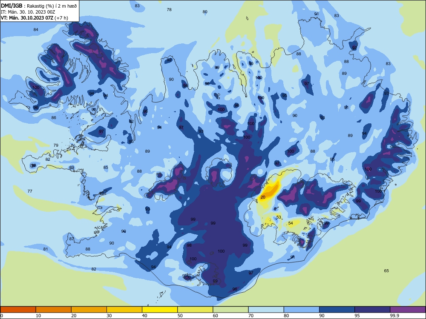Image resolution: width=426 pixels, height=319 pixels.
Task: Click the map value 86
Action: pos(54,118)
